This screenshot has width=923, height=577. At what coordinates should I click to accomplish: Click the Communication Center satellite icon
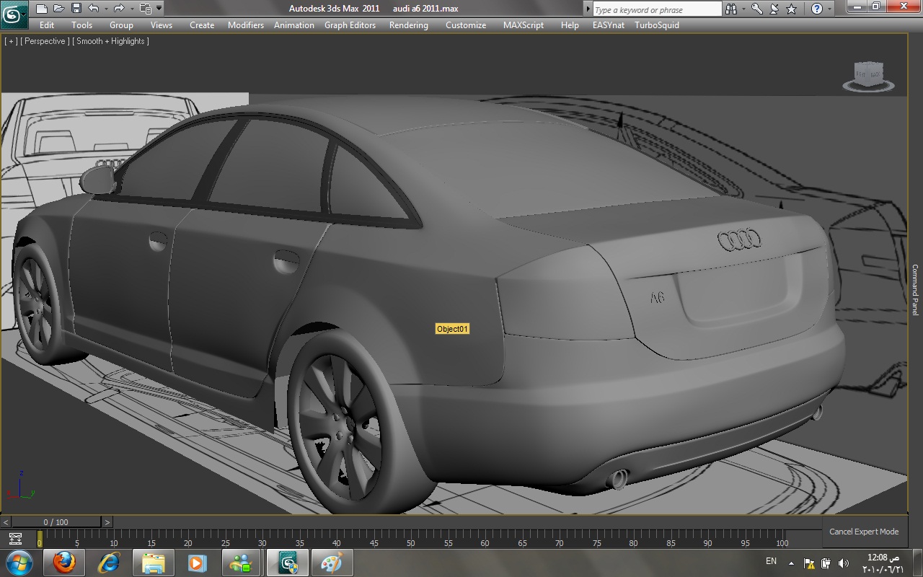(x=774, y=9)
